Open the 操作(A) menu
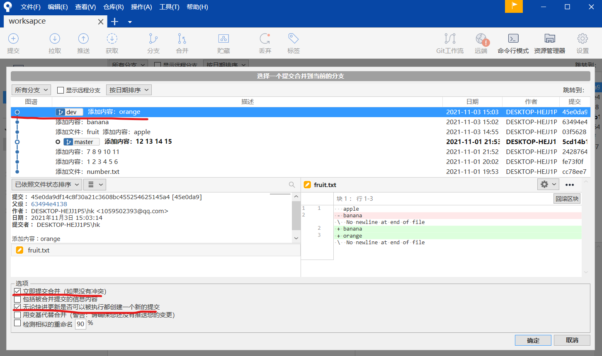This screenshot has width=602, height=356. click(141, 7)
